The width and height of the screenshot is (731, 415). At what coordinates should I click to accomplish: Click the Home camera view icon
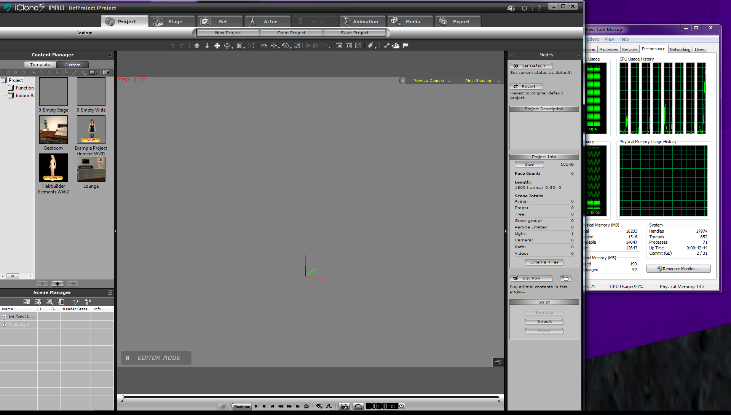tap(197, 46)
